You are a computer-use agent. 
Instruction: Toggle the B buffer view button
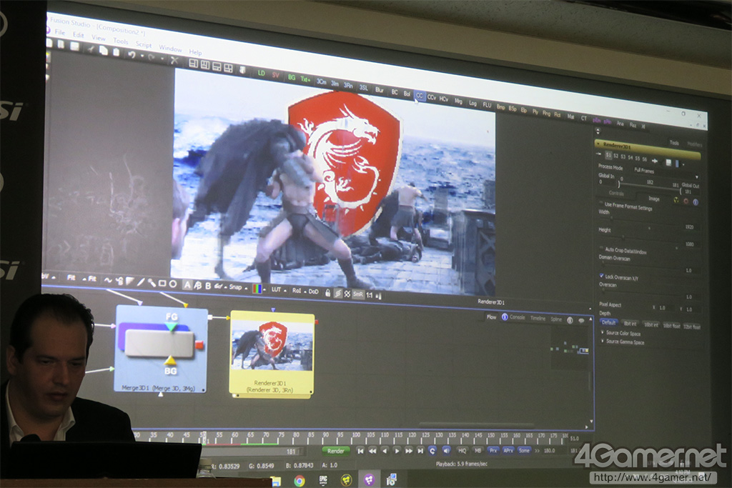[208, 286]
